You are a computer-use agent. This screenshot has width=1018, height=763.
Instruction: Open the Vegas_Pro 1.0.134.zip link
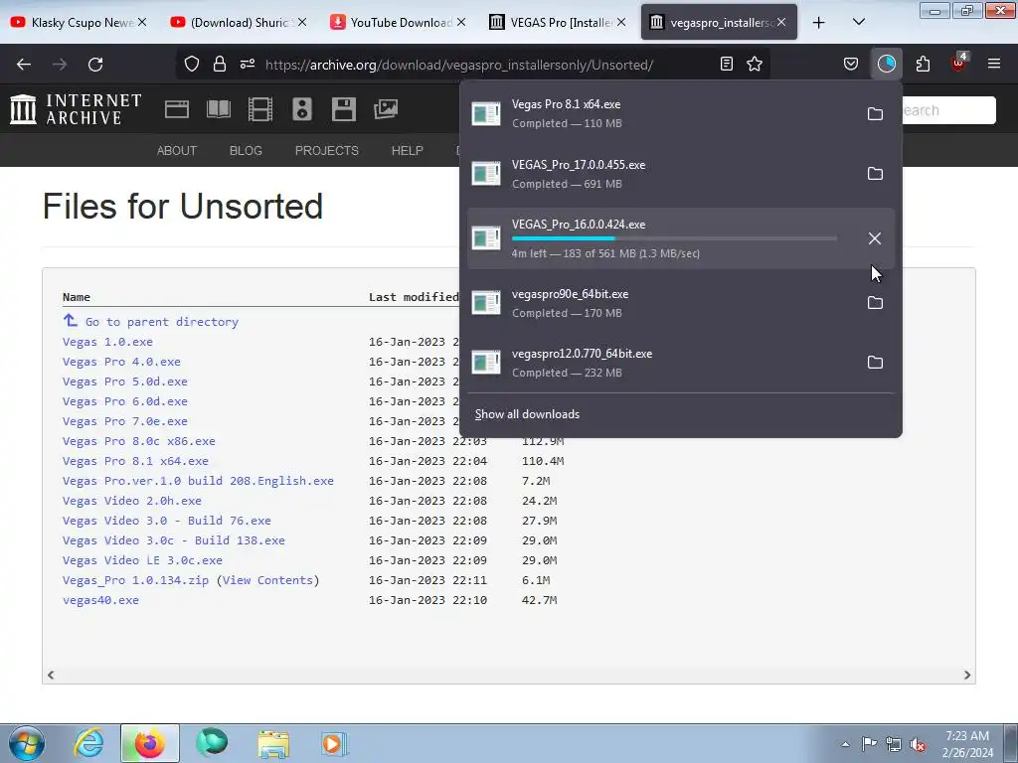[135, 580]
